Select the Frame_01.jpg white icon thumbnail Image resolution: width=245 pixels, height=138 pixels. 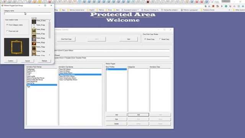34,26
